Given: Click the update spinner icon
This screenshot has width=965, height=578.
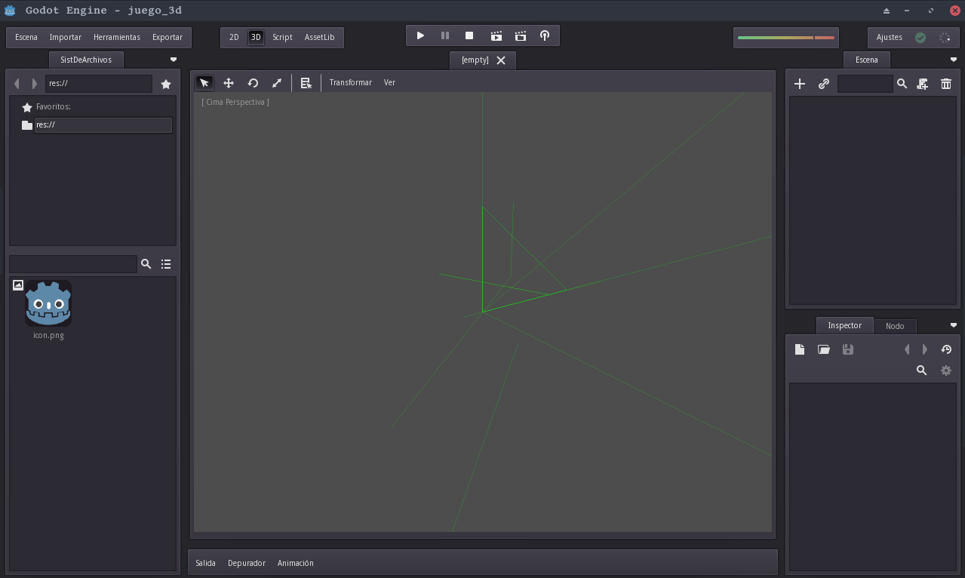Looking at the screenshot, I should click(x=945, y=37).
